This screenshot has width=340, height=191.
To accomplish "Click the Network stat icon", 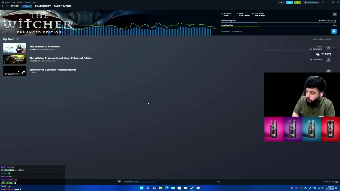I will pyautogui.click(x=222, y=14).
